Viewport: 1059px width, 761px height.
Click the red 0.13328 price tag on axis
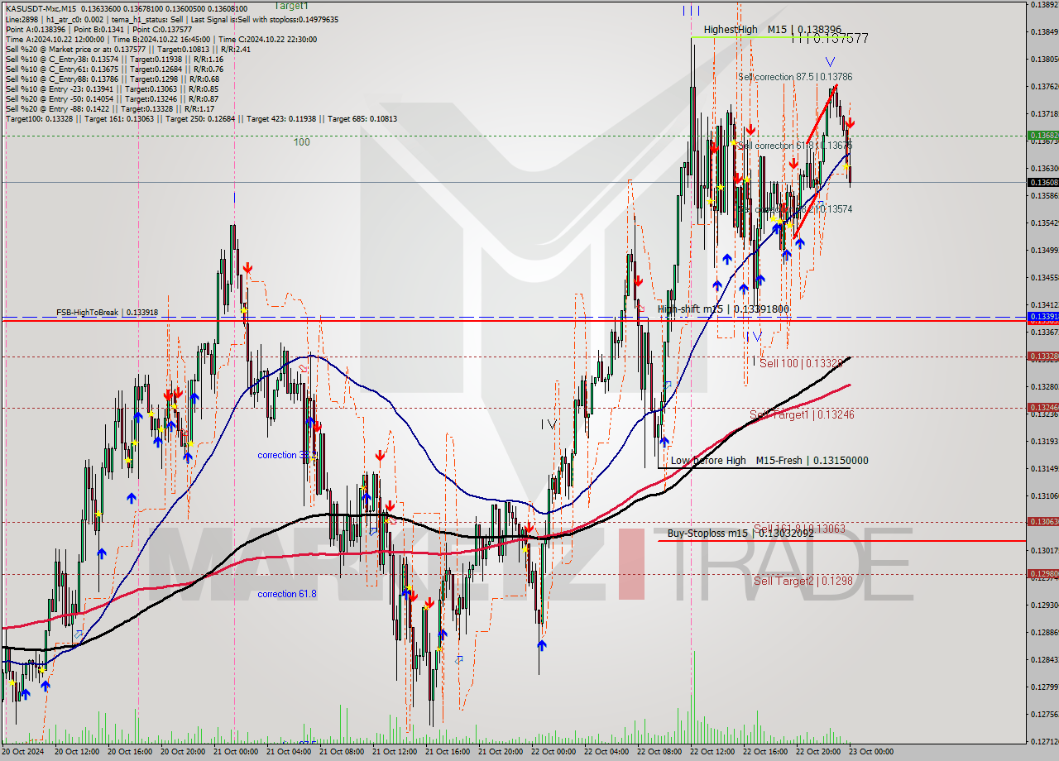(1042, 356)
